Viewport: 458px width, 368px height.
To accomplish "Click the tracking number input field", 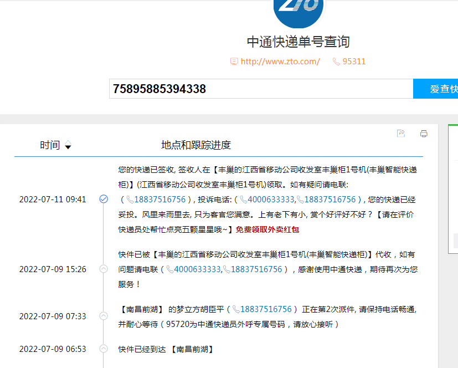I will [261, 89].
